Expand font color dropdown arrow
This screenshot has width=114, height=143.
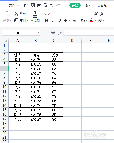[95, 21]
